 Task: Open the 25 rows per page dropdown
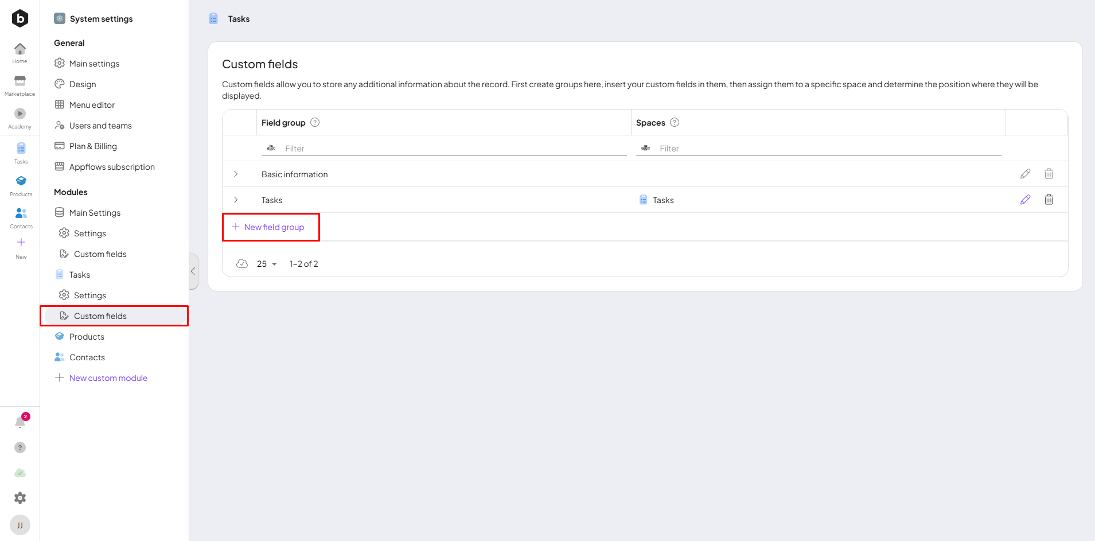click(x=267, y=264)
